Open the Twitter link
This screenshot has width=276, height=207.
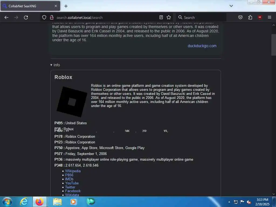tap(70, 187)
